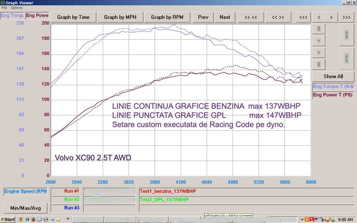Click the Start button
Viewport: 357px width, 223px height.
[x=8, y=219]
